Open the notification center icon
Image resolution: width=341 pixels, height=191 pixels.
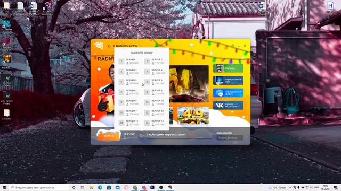336,187
